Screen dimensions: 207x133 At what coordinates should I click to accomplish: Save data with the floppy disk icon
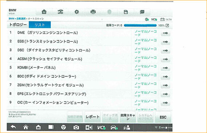[126, 12]
